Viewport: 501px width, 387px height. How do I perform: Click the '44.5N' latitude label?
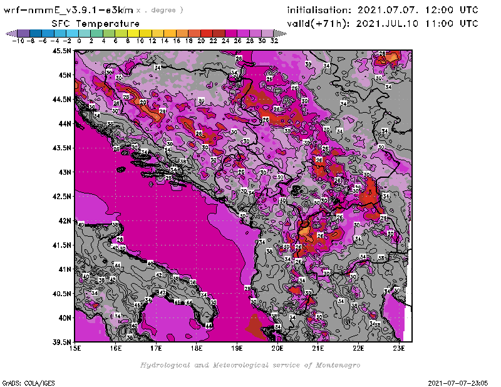(x=61, y=100)
